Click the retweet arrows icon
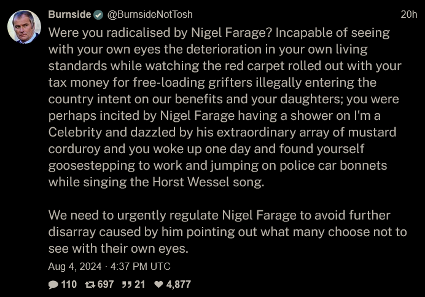This screenshot has width=425, height=297. click(90, 285)
